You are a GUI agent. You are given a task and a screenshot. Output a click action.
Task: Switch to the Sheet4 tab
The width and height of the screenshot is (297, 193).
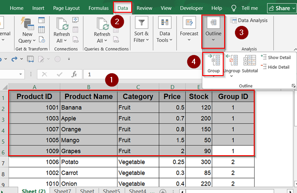(x=138, y=191)
